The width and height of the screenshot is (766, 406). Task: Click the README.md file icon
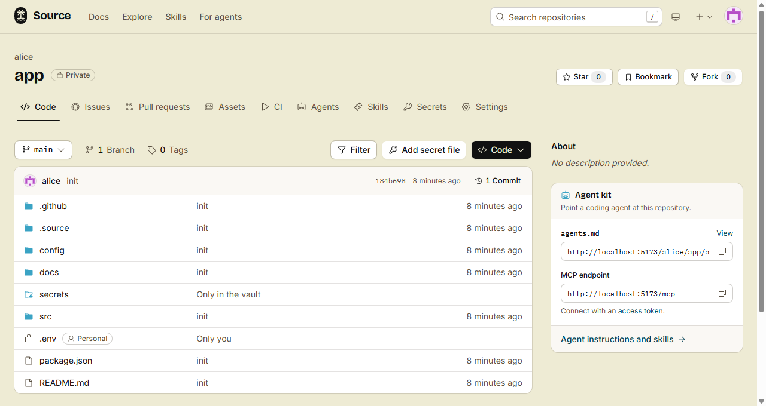pos(29,383)
